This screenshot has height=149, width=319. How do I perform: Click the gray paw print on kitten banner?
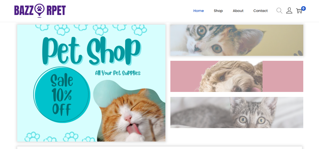point(298,53)
